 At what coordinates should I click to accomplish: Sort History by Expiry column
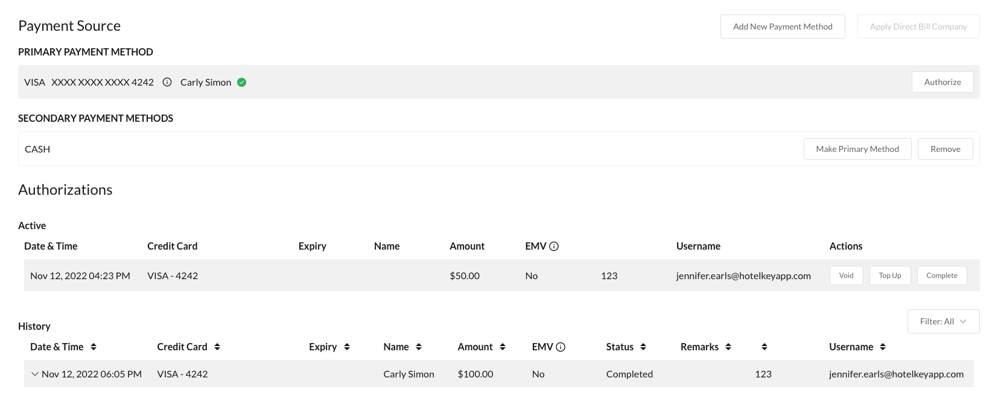click(347, 347)
